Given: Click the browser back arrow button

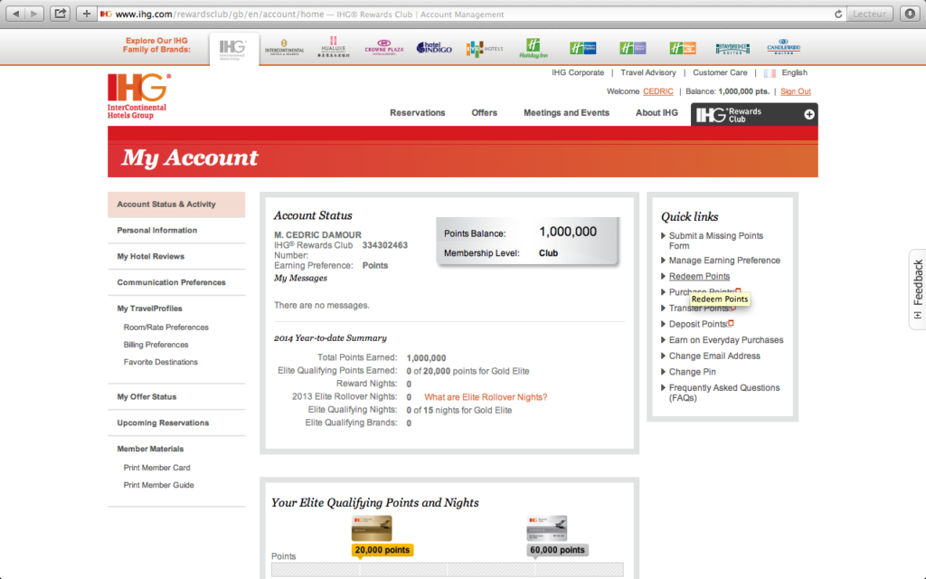Looking at the screenshot, I should pos(16,14).
